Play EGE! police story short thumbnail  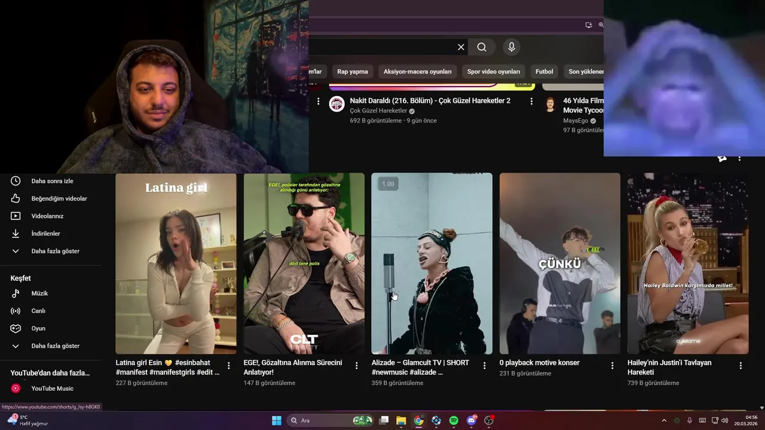pos(304,263)
